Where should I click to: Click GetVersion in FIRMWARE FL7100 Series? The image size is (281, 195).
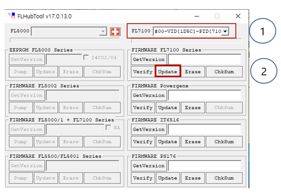149,59
